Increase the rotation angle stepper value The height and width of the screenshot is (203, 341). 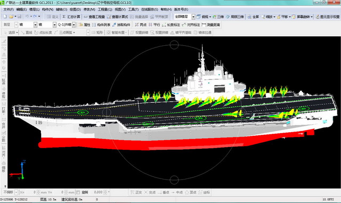click(x=105, y=191)
